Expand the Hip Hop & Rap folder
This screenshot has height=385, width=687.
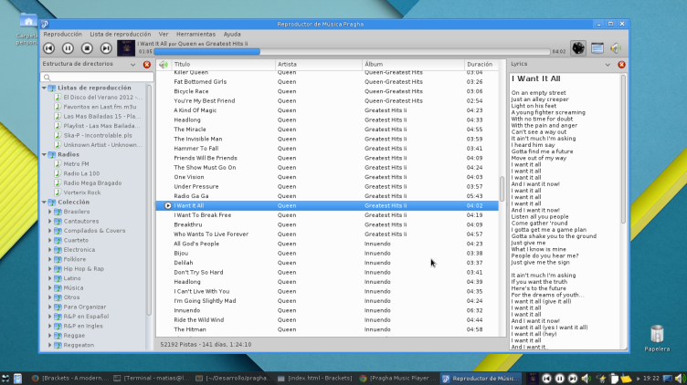click(x=49, y=269)
